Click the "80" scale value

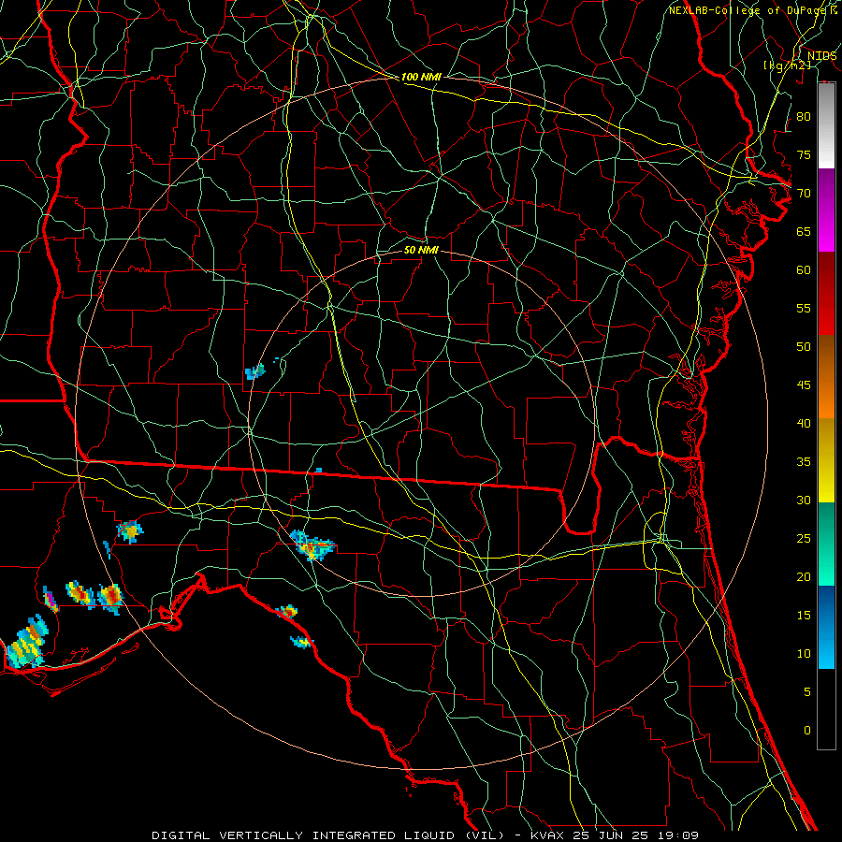coord(804,117)
